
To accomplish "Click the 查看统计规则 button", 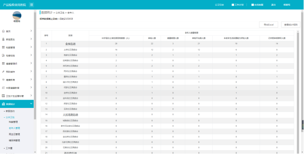I will point(290,25).
